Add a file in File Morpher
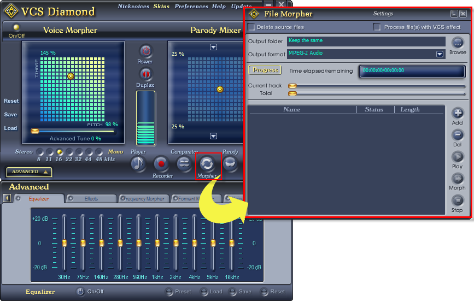Image resolution: width=474 pixels, height=301 pixels. pos(458,113)
